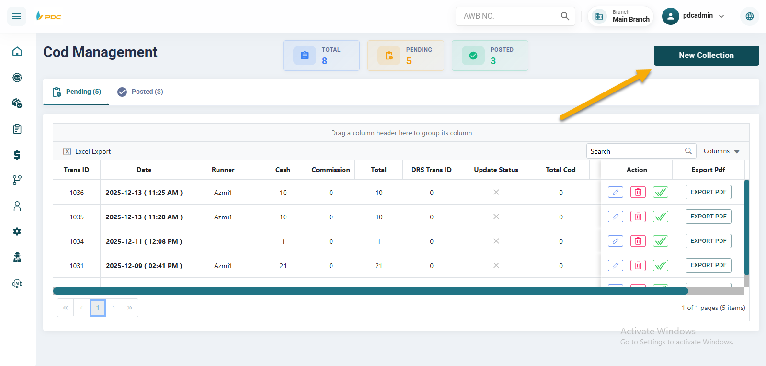Open the Main Branch selector
This screenshot has height=366, width=766.
point(621,16)
